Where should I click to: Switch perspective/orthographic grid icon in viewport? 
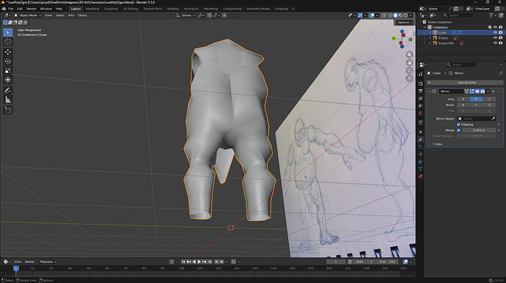click(x=409, y=78)
